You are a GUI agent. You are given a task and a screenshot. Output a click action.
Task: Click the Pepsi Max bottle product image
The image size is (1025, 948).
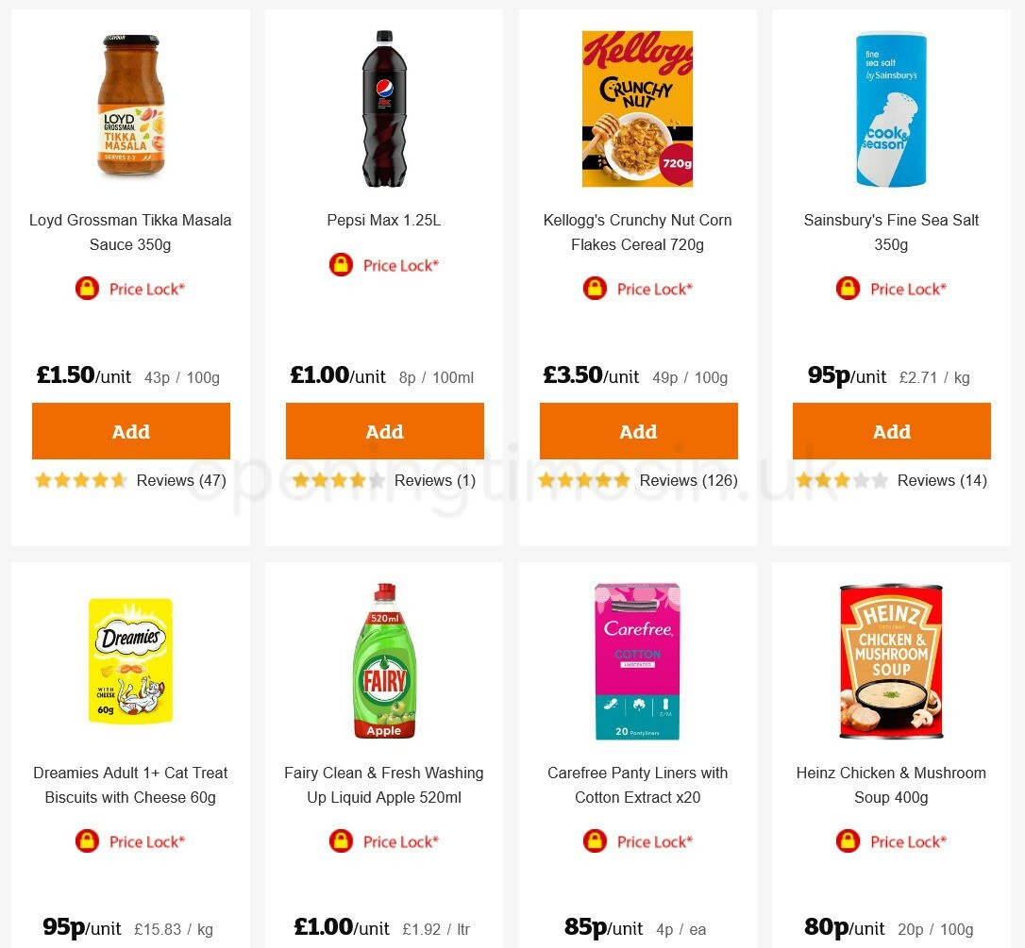[384, 108]
